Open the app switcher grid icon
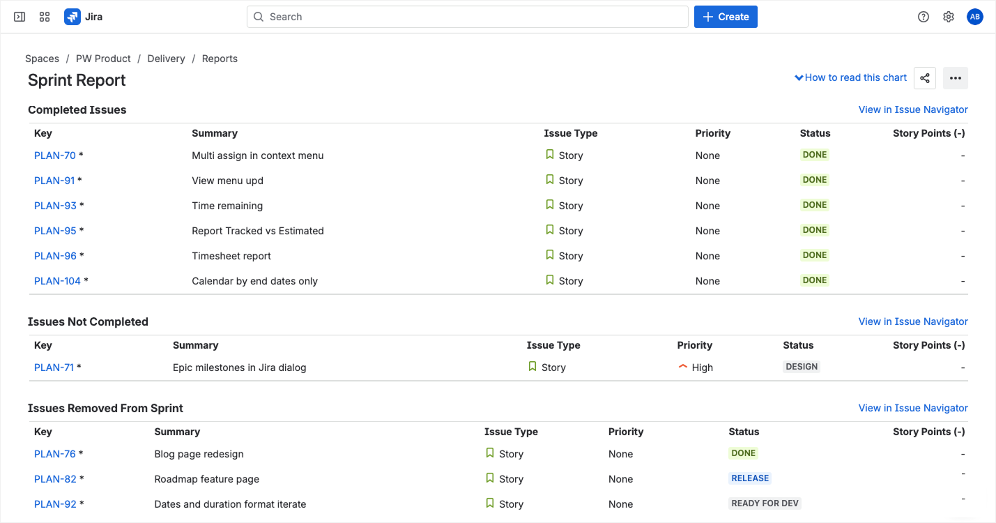Screen dimensions: 996x523 point(45,17)
